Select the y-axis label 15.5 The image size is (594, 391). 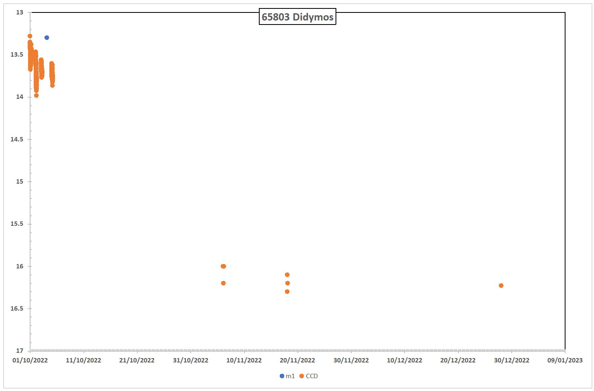coord(17,224)
